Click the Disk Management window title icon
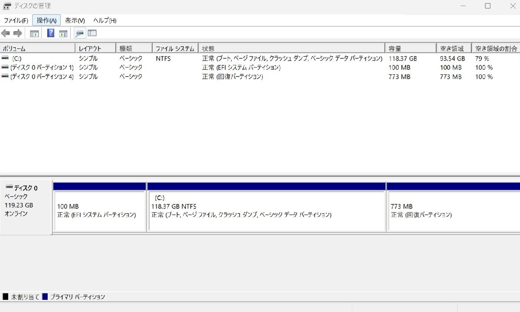520x312 pixels. [x=6, y=6]
